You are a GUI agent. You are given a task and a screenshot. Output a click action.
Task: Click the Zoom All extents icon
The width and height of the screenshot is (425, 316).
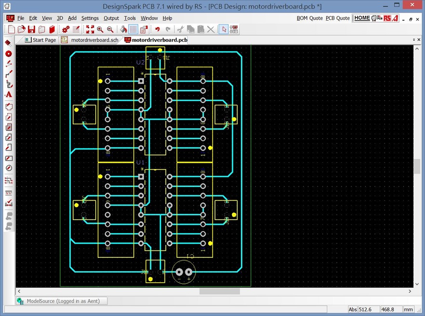(x=90, y=29)
